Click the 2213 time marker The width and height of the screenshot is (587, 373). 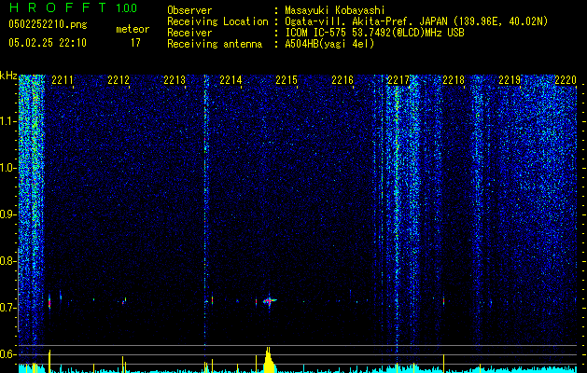pyautogui.click(x=175, y=79)
